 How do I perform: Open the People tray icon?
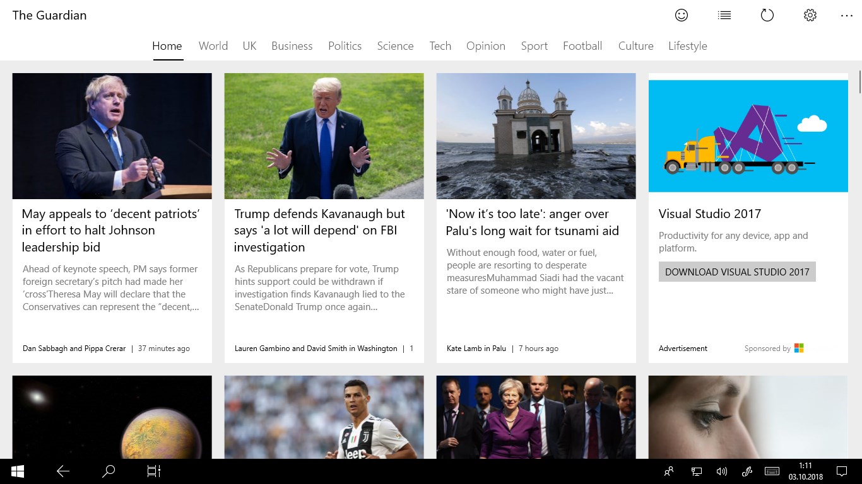[x=669, y=471]
